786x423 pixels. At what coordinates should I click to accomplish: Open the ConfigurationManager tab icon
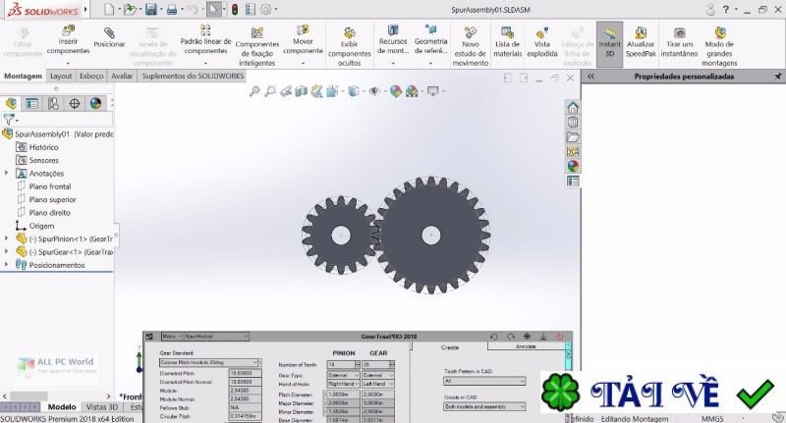(53, 103)
